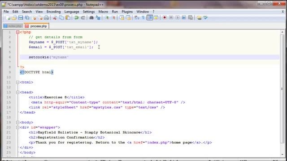Image resolution: width=287 pixels, height=161 pixels.
Task: Open the Plugins menu
Action: 127,12
